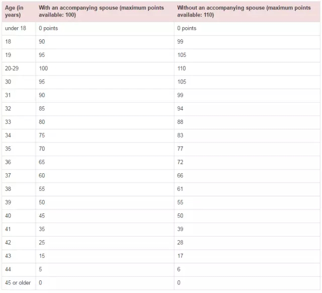
Task: Click the 'Age (in years)' column header
Action: (x=14, y=11)
